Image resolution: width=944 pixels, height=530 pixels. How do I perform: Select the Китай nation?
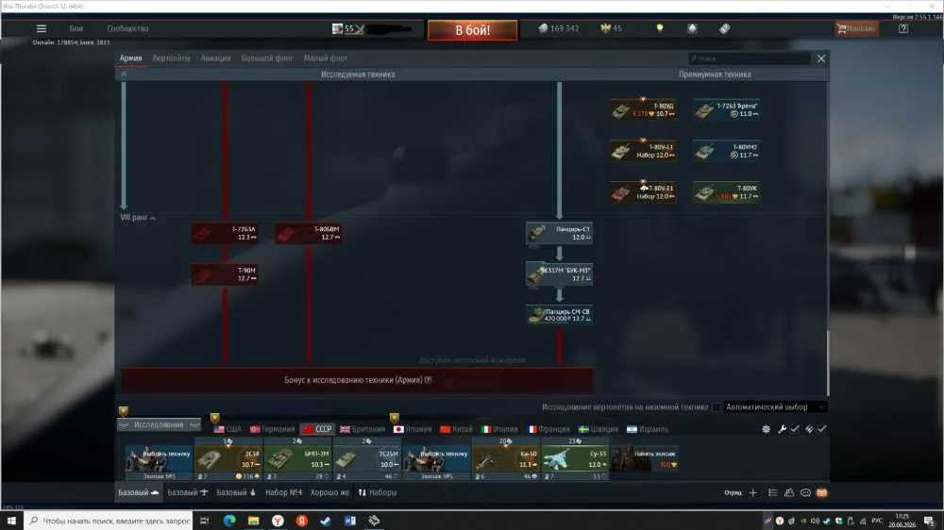coord(456,429)
